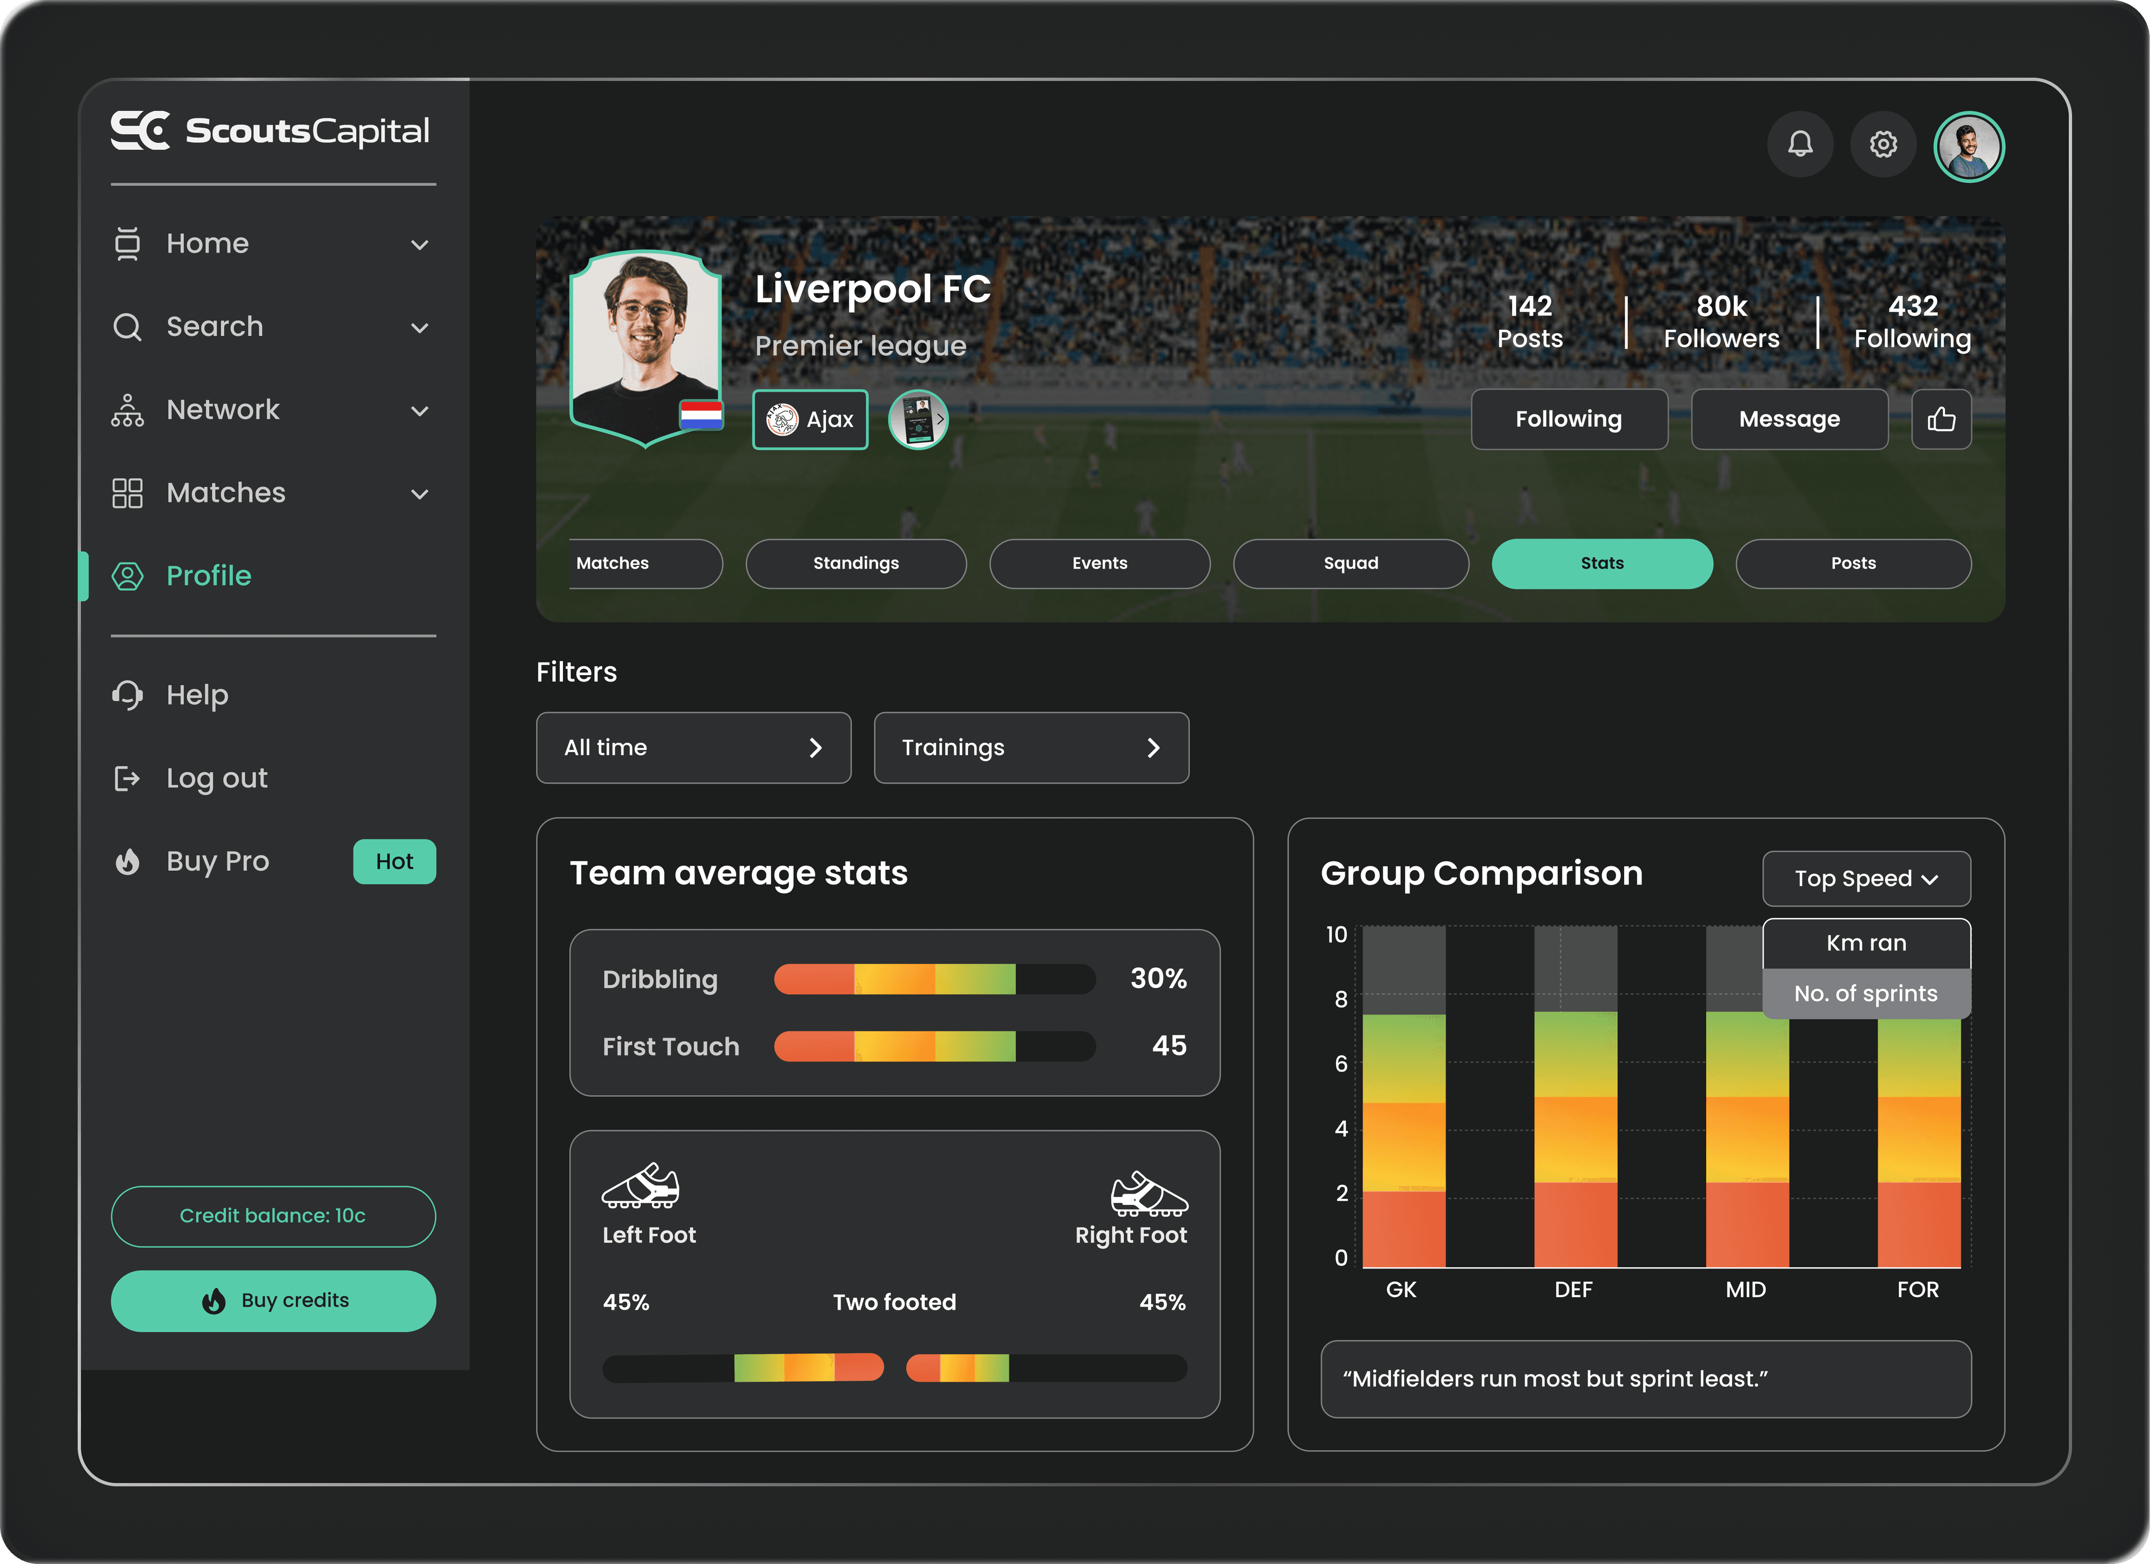Click the Dribbling progress bar
Image resolution: width=2153 pixels, height=1564 pixels.
pos(934,979)
